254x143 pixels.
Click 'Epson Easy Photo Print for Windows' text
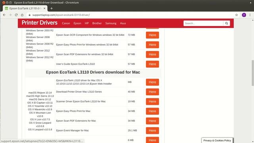87,44
